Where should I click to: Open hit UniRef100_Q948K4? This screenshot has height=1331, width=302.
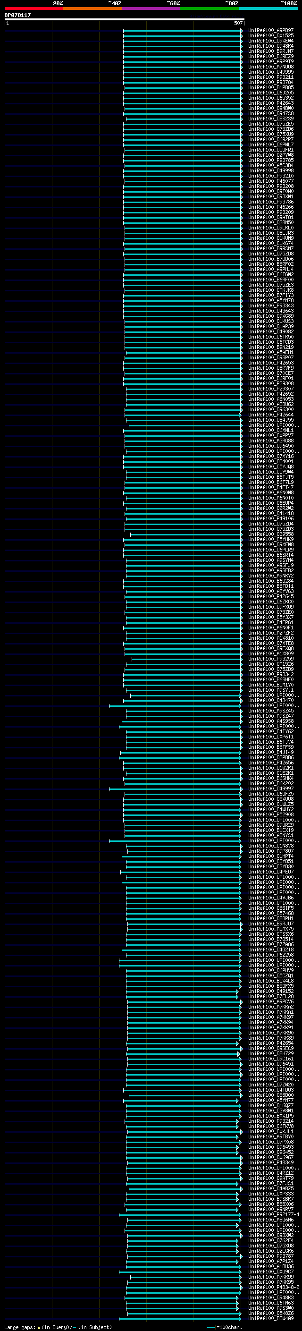pos(271,46)
